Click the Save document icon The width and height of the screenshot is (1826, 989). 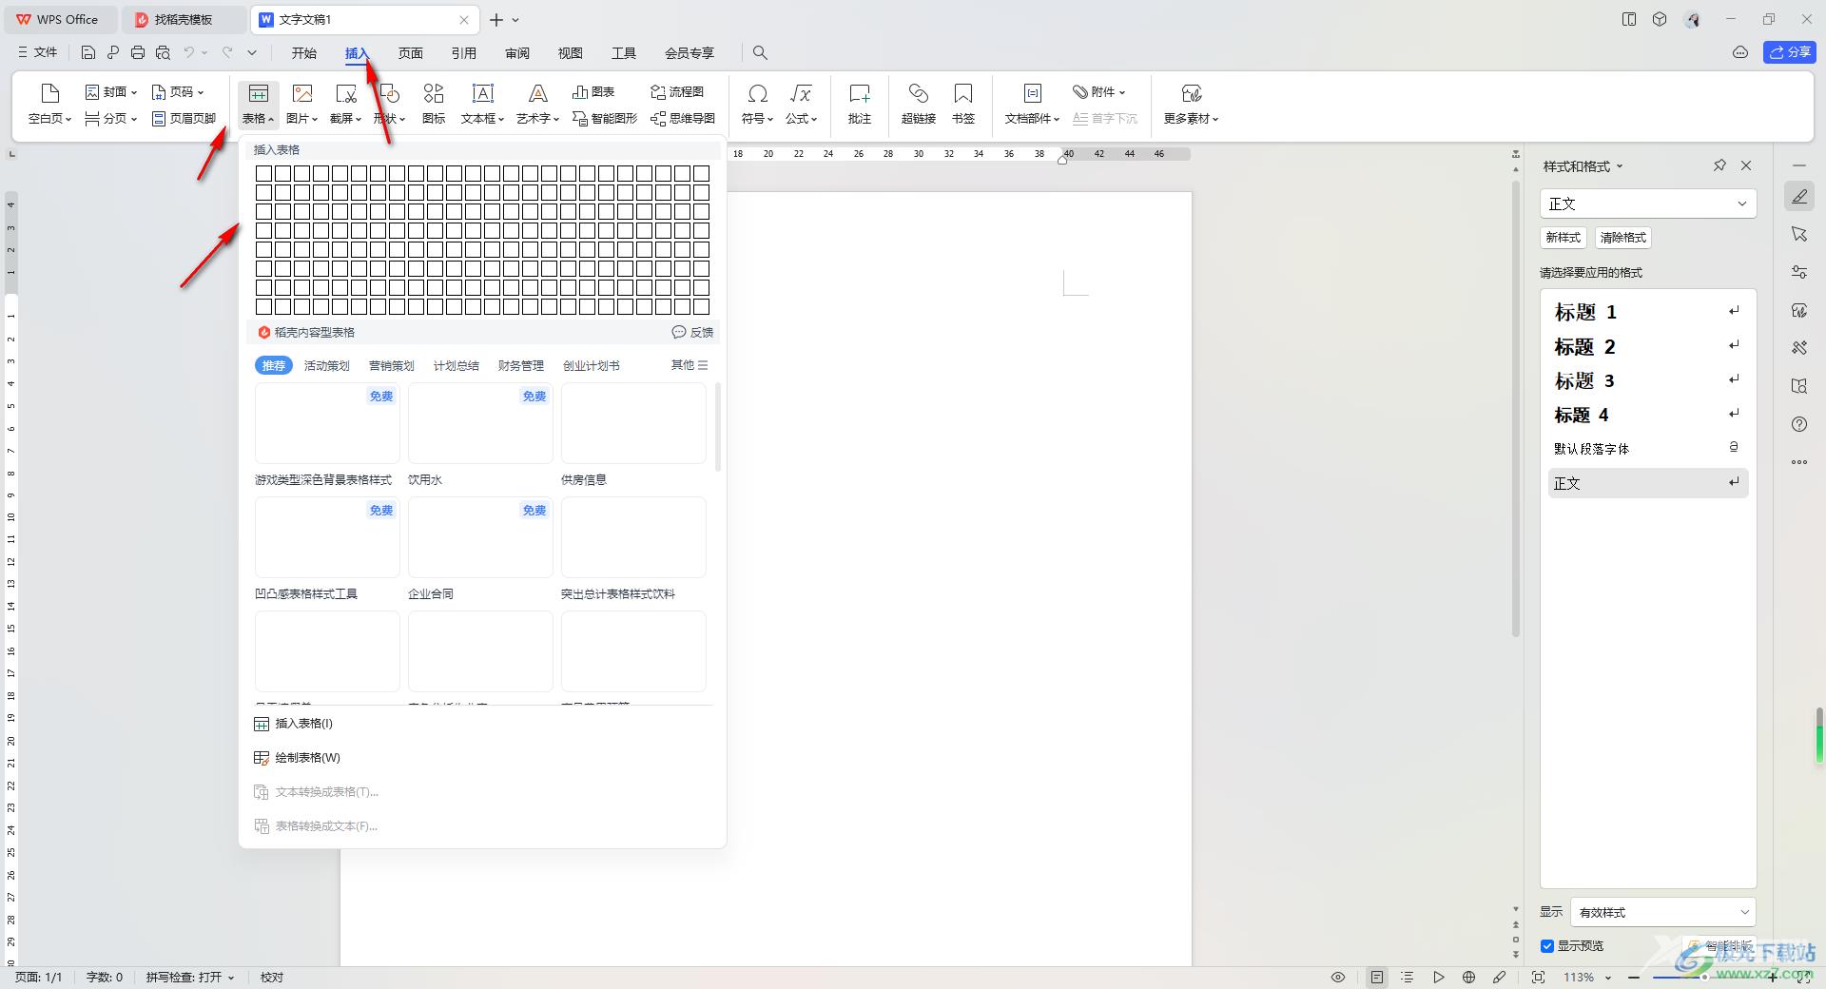coord(88,52)
